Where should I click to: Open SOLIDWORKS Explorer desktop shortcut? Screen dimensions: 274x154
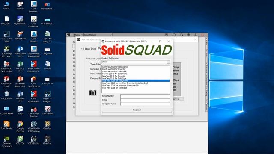pos(7,67)
